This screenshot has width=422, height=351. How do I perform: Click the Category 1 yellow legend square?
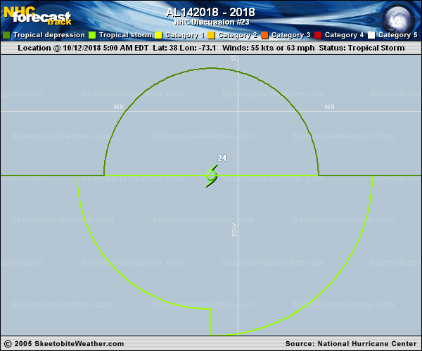158,35
